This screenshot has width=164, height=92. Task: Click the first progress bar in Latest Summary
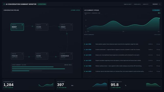tap(33, 67)
